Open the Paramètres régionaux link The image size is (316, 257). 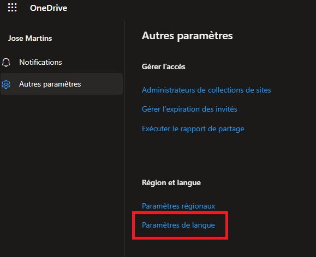178,206
